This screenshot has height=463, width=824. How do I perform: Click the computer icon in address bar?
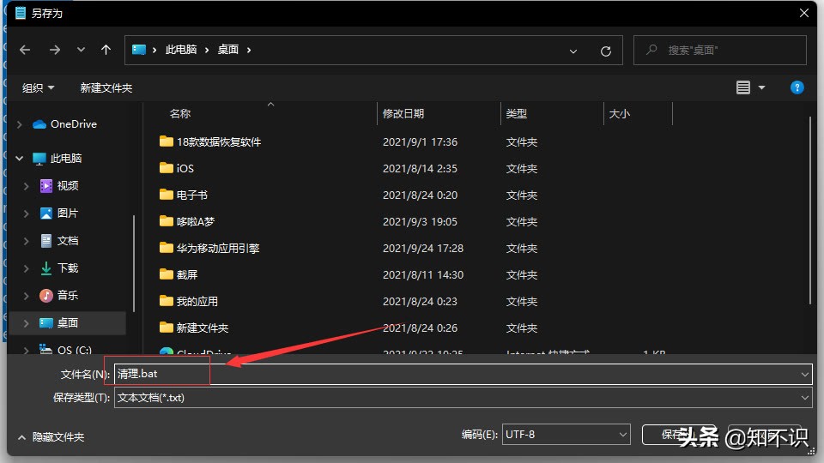(x=139, y=50)
